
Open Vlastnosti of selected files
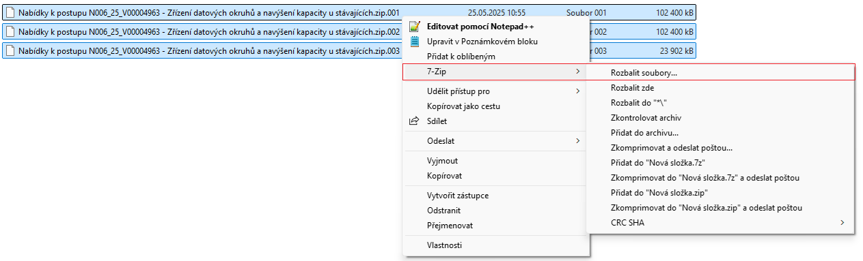click(x=495, y=245)
